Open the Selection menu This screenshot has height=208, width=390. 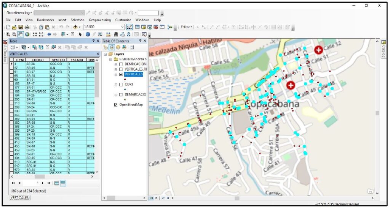[77, 20]
